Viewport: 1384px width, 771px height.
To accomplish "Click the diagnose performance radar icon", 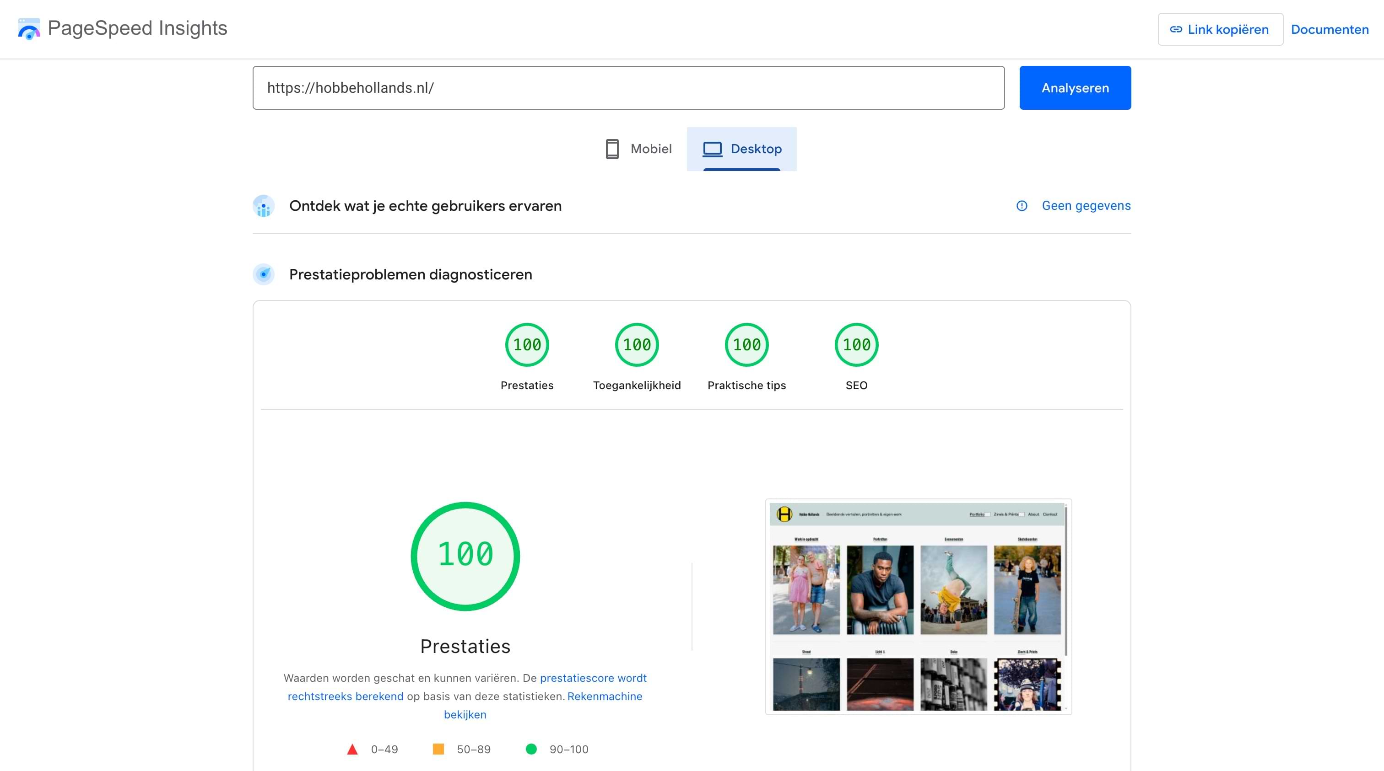I will (x=263, y=274).
